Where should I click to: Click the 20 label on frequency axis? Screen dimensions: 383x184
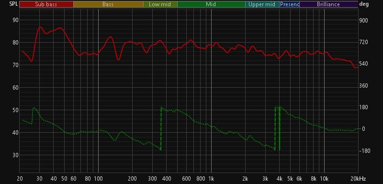(x=20, y=178)
